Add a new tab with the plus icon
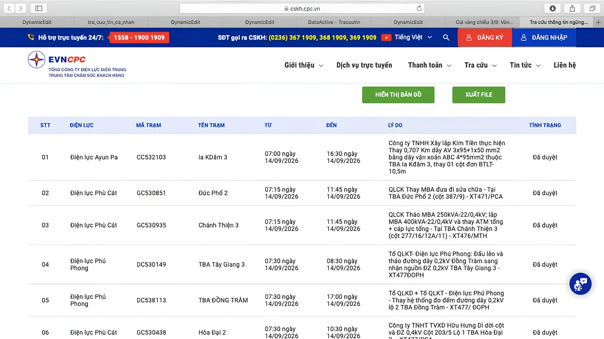The image size is (604, 339). [598, 22]
